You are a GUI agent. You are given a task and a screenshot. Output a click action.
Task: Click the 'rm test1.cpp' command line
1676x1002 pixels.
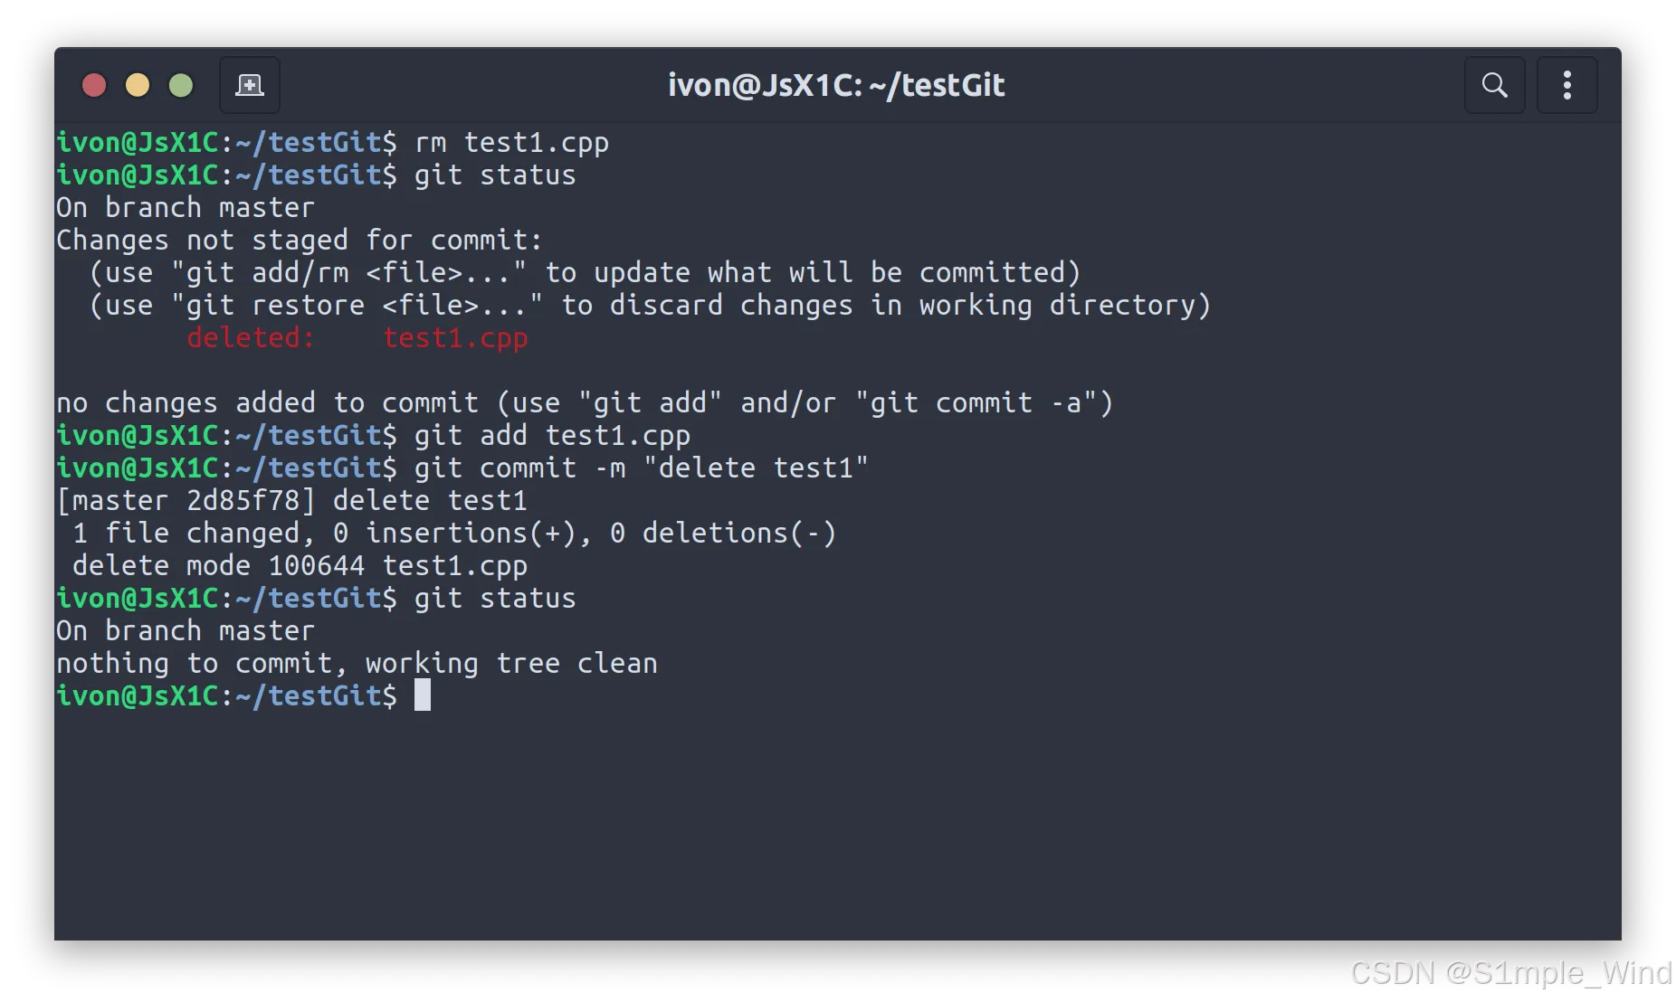[x=511, y=143]
